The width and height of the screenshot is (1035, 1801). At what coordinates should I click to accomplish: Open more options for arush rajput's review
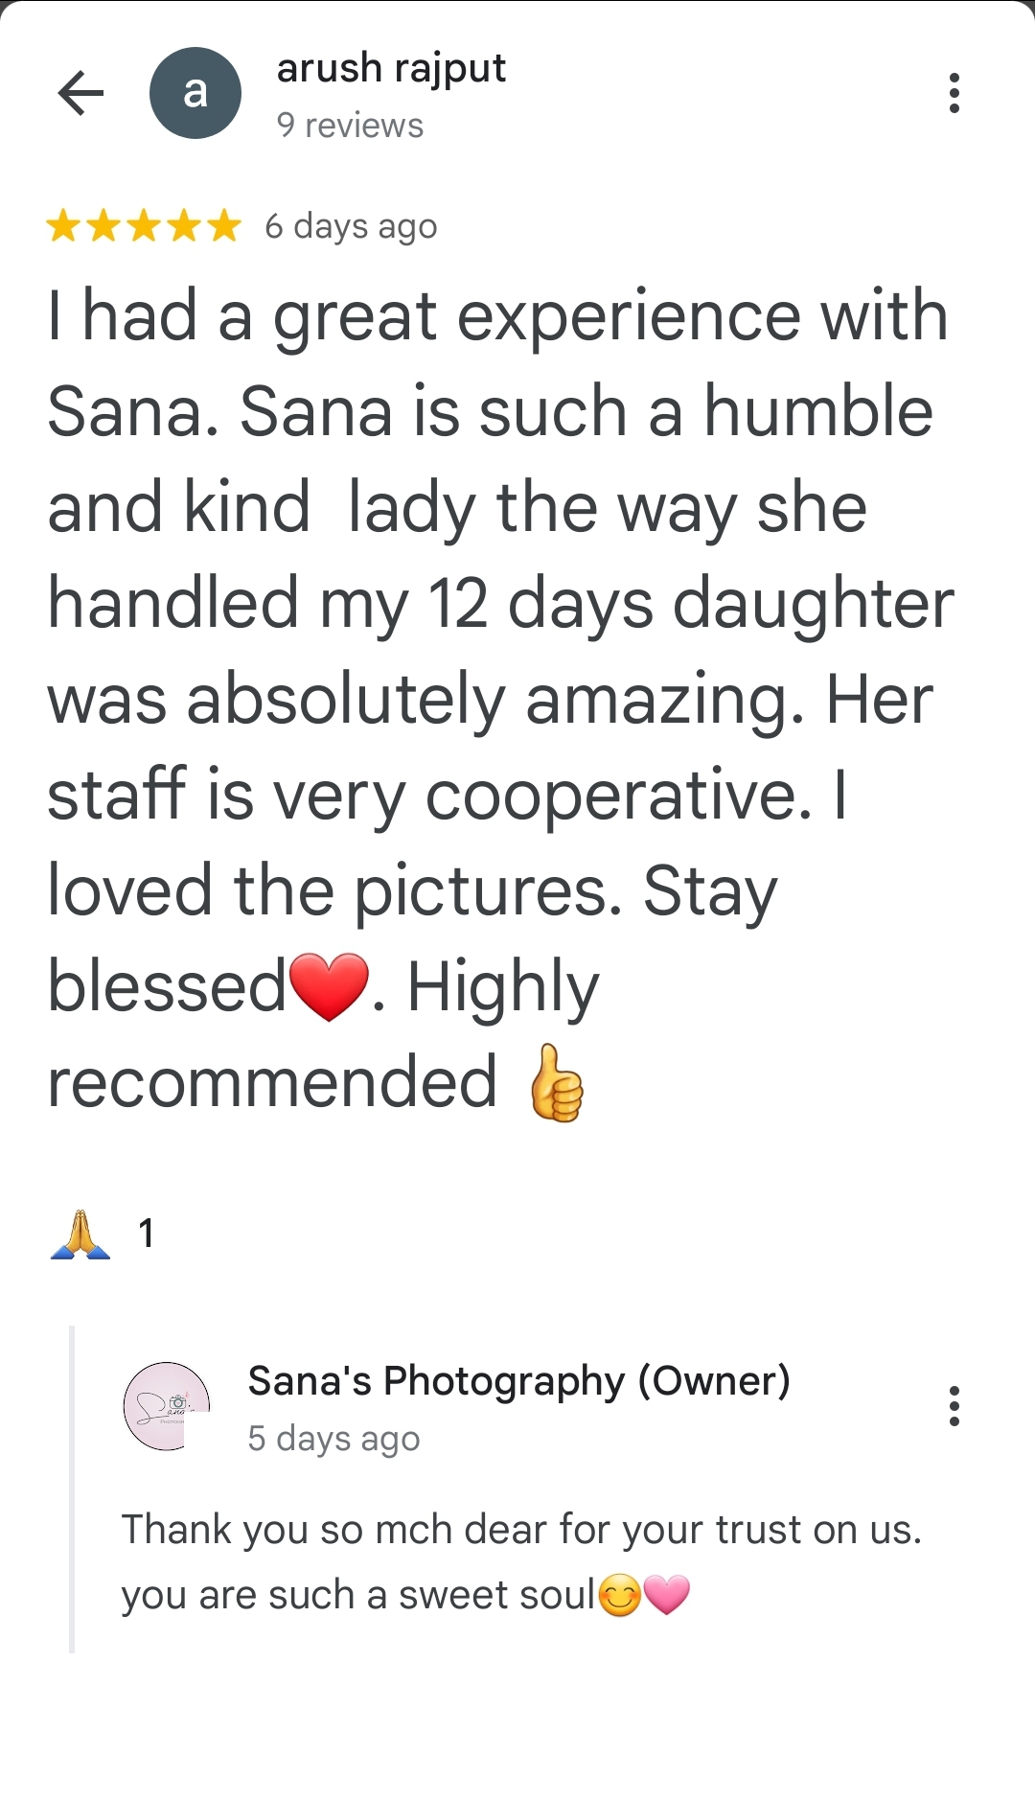click(x=954, y=93)
